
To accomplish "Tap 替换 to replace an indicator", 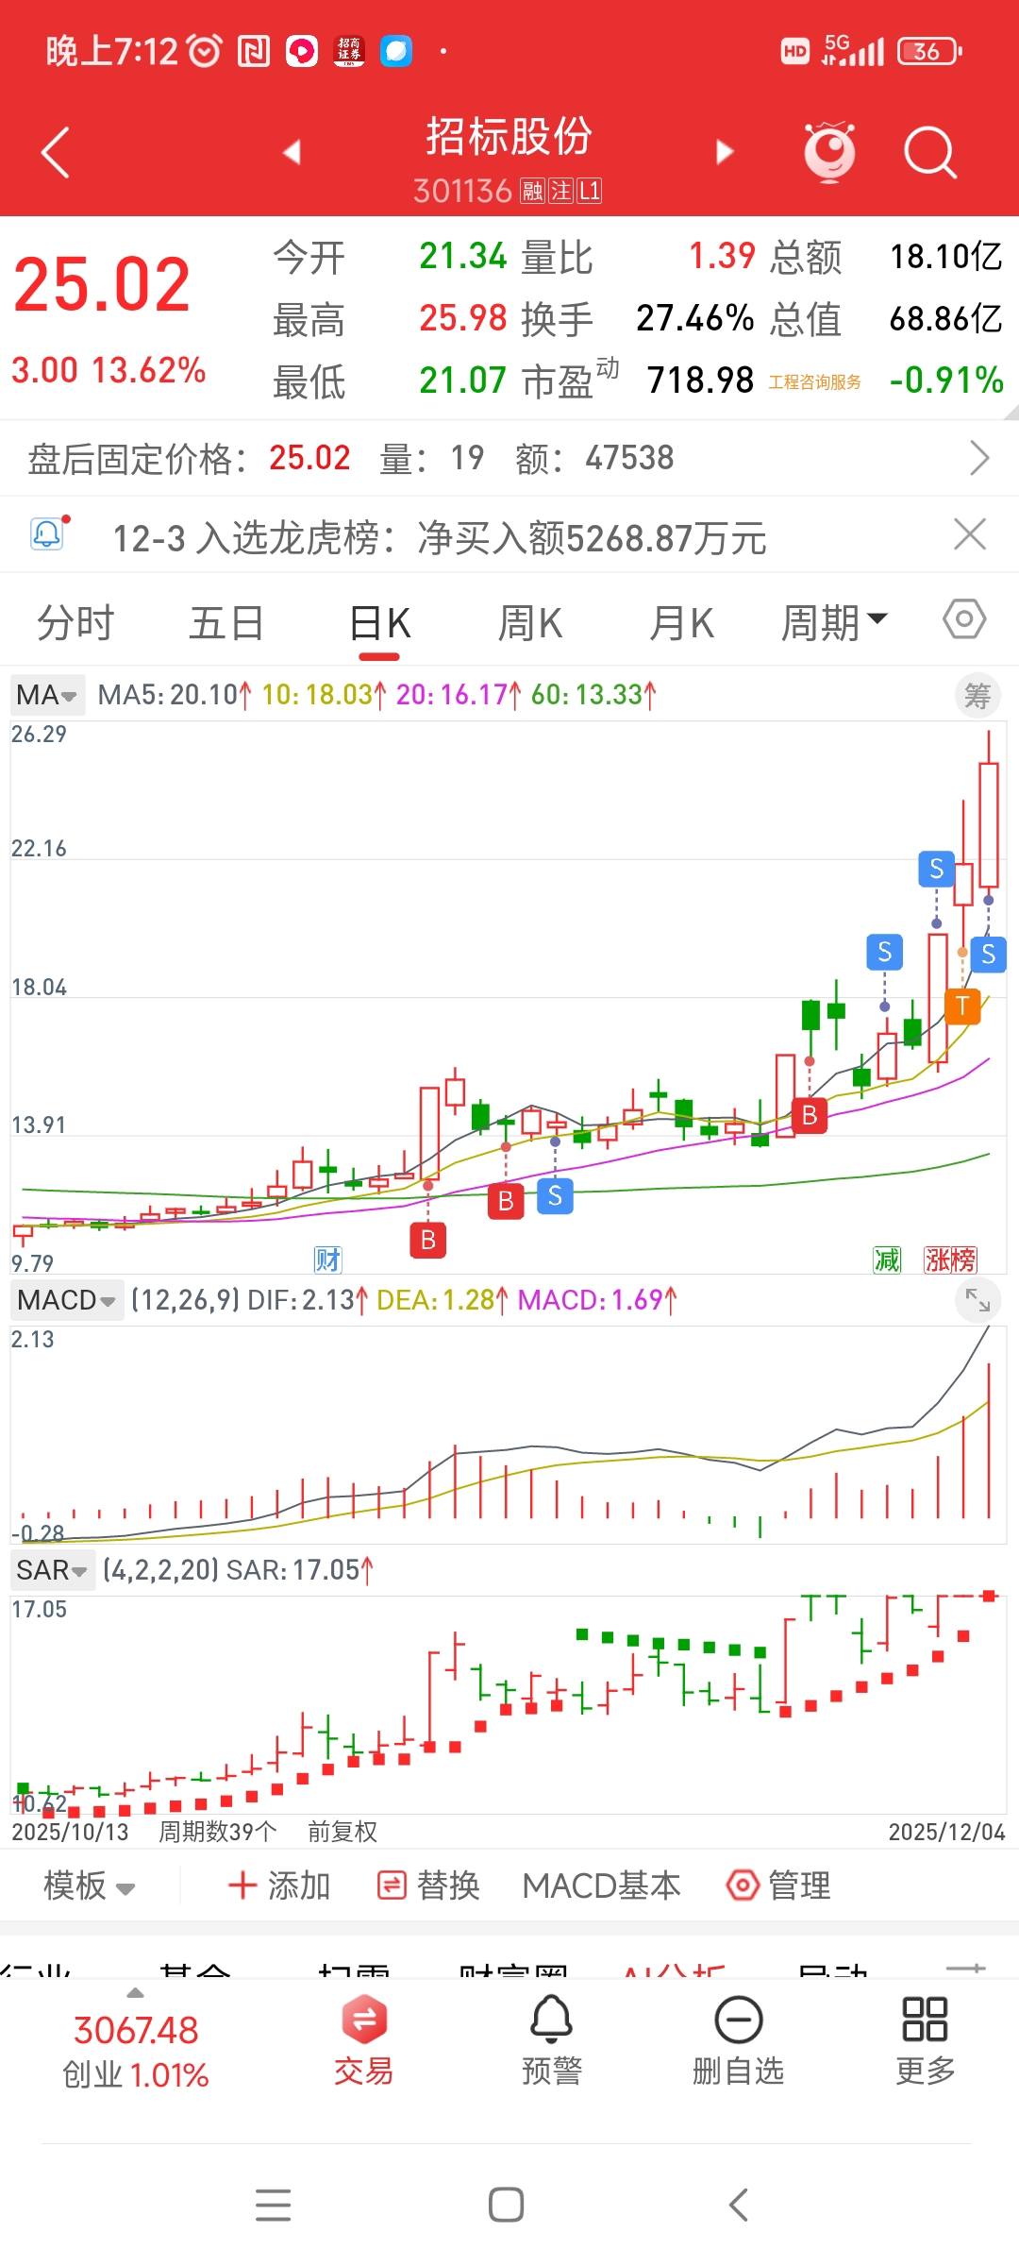I will coord(428,1886).
